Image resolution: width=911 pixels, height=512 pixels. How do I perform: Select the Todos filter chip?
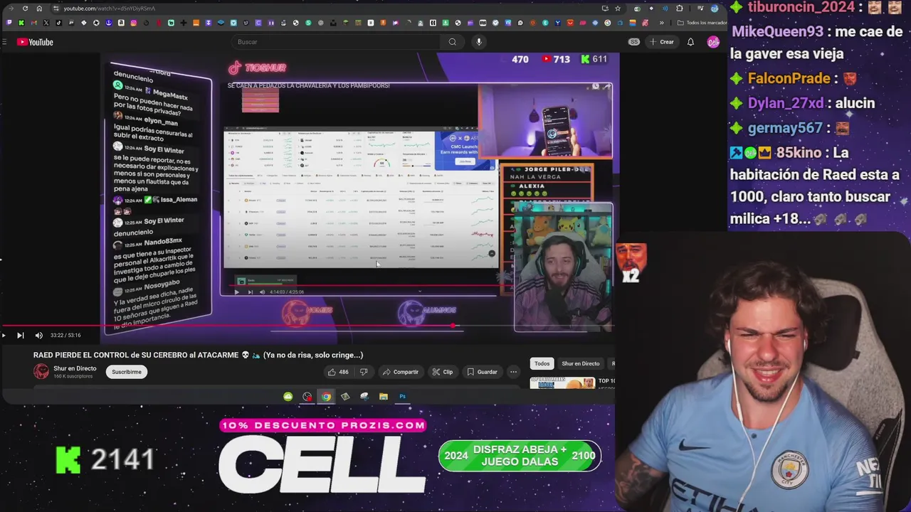(542, 363)
